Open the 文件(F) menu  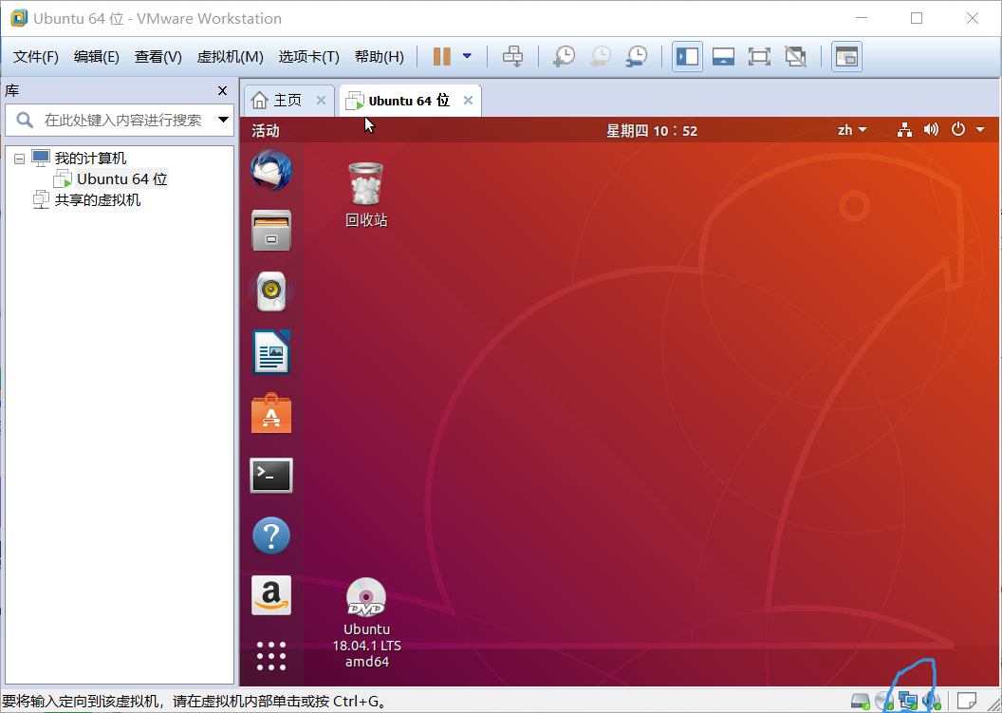click(36, 57)
